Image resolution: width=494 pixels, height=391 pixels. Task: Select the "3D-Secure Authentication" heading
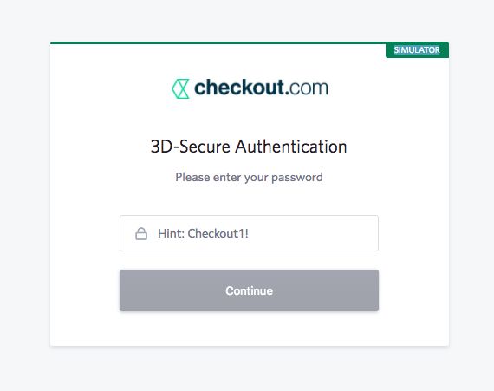point(249,147)
